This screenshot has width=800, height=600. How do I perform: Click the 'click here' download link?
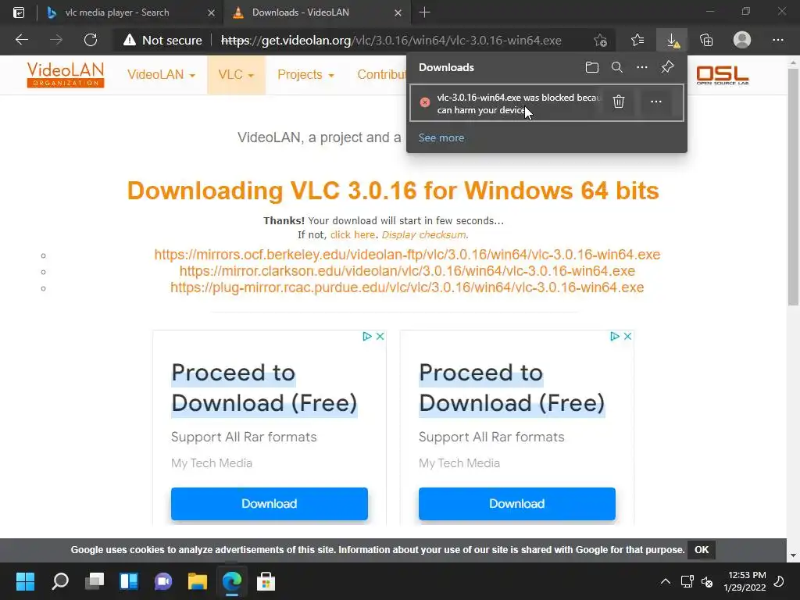[x=352, y=234]
